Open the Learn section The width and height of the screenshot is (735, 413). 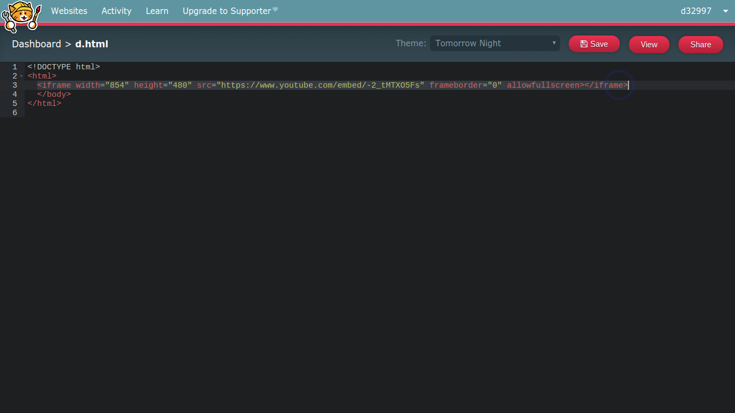tap(157, 11)
